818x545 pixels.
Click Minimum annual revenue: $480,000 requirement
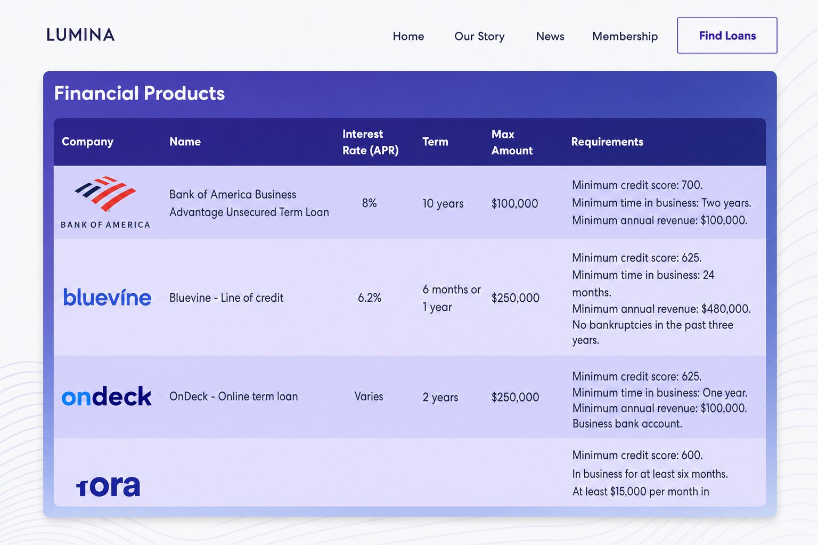(661, 309)
